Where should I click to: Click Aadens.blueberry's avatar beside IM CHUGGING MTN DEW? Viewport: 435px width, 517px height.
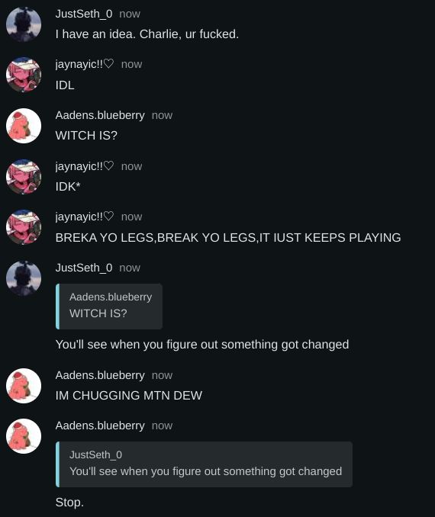[24, 386]
